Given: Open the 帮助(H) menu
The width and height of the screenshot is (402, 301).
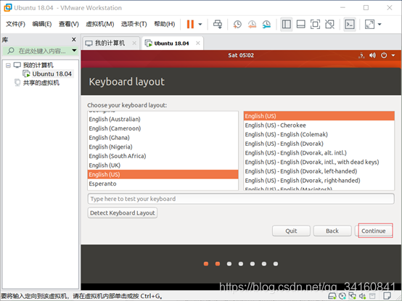Looking at the screenshot, I should click(164, 24).
